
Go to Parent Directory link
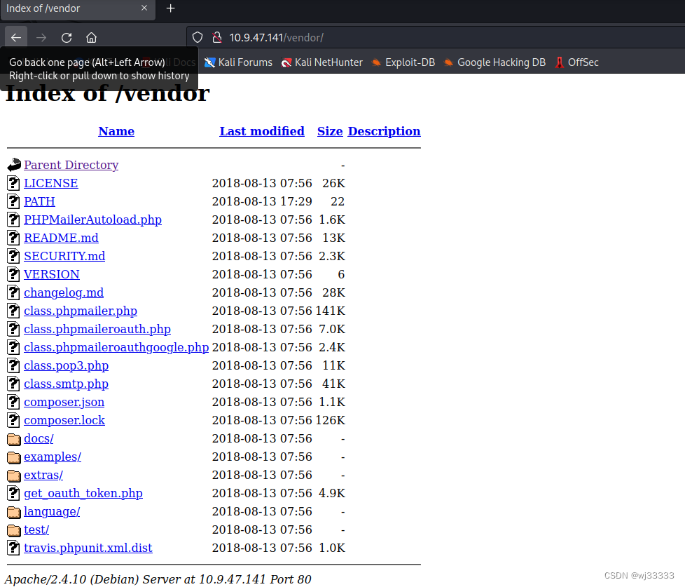pos(71,165)
